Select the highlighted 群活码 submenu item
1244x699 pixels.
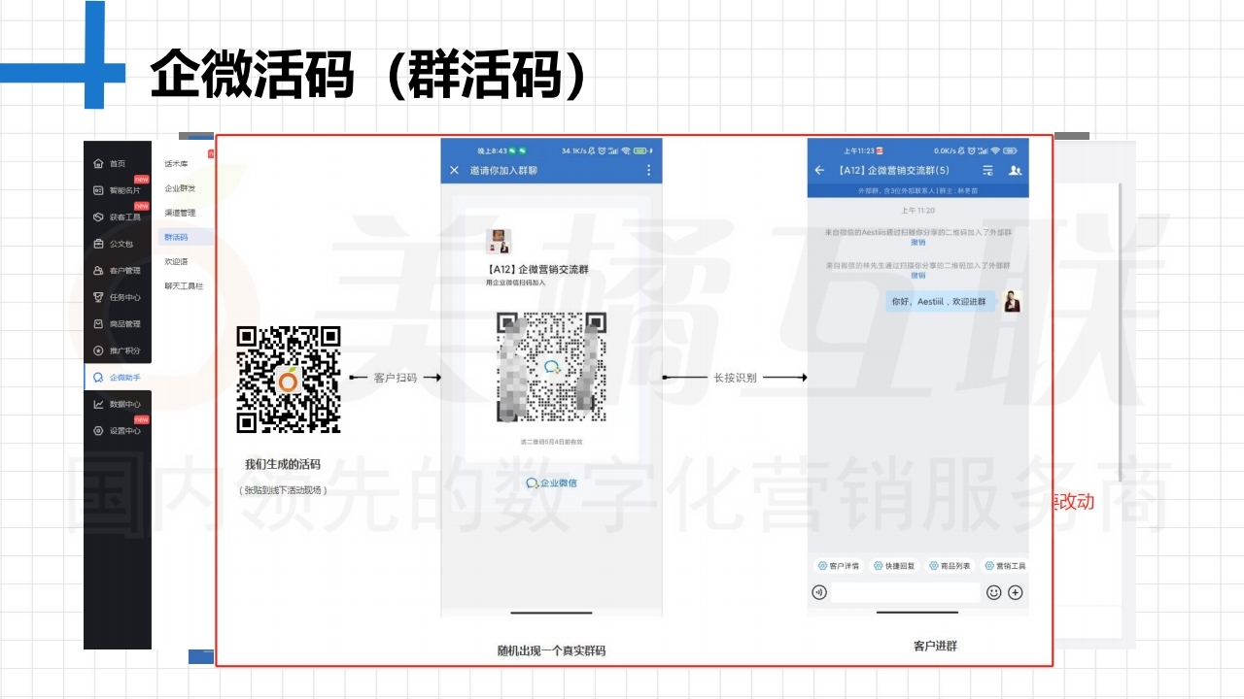(x=176, y=237)
